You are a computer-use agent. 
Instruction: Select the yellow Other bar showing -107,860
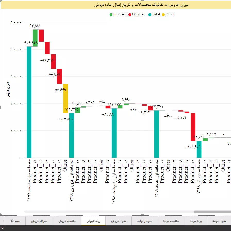click(x=65, y=98)
